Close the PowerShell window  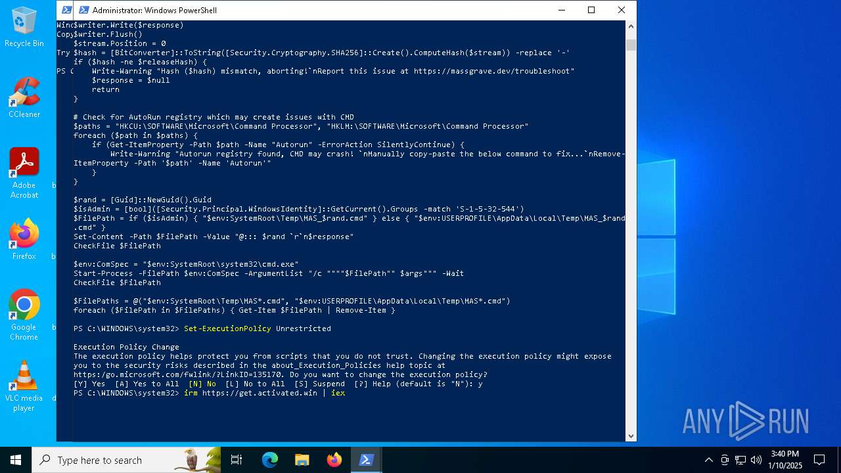(x=622, y=10)
